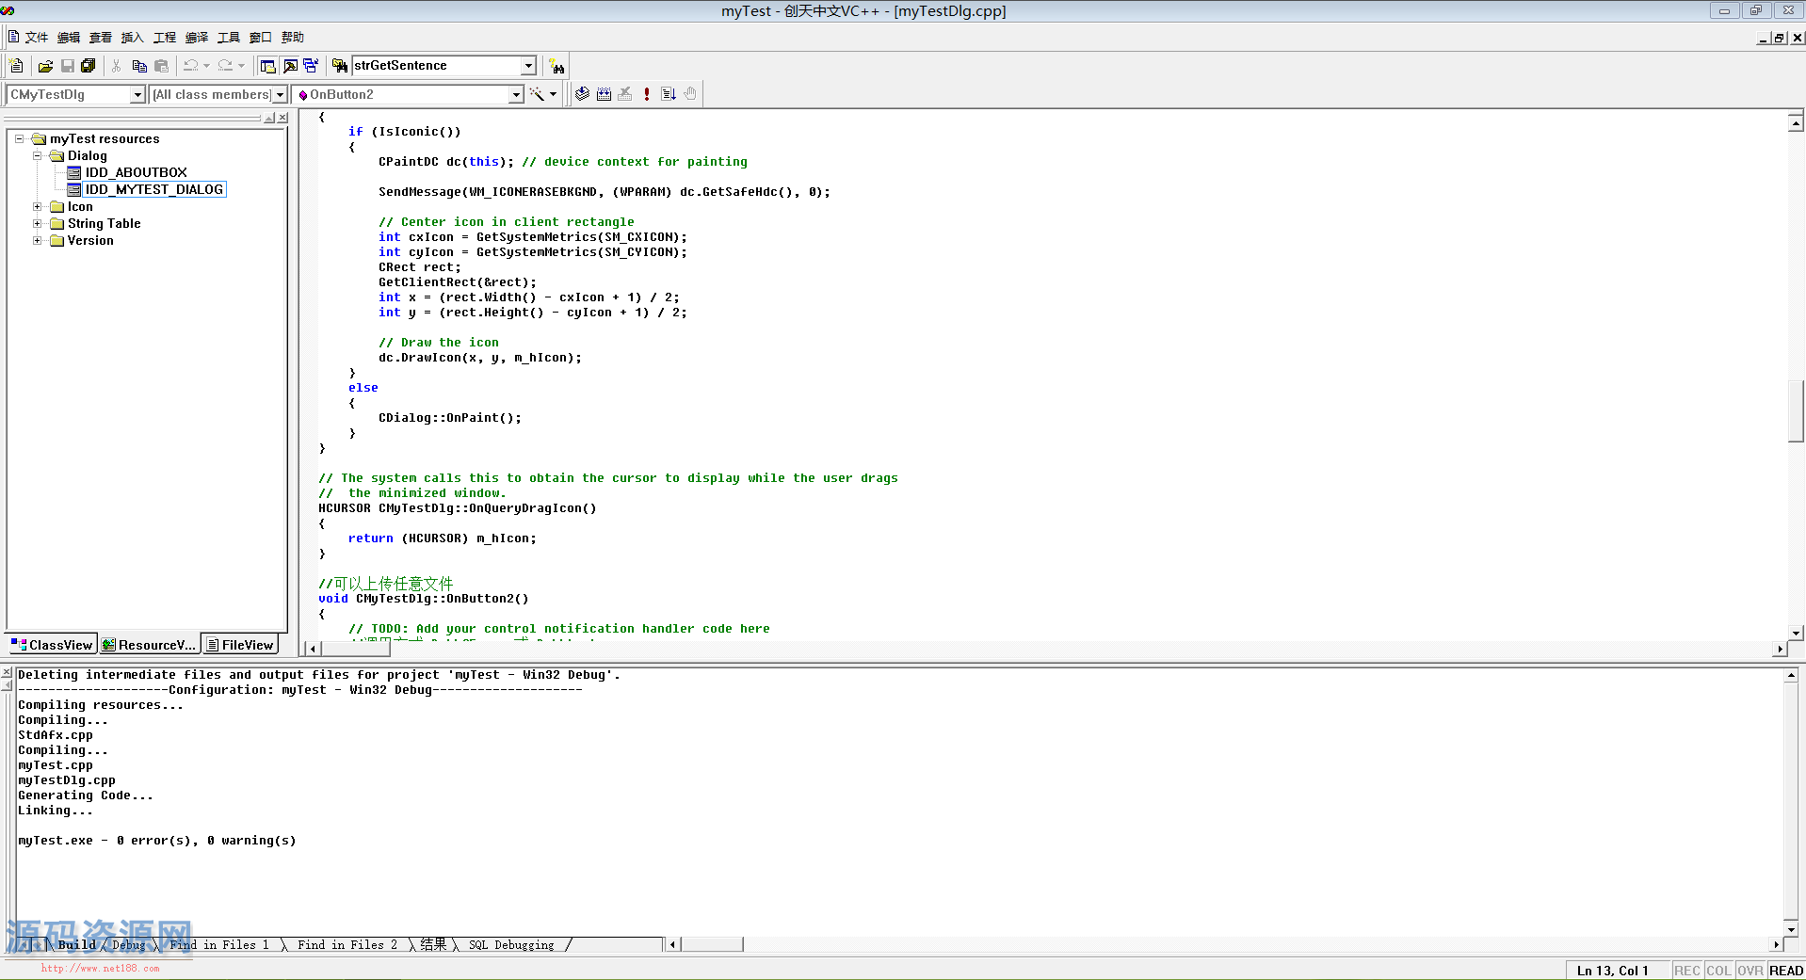Select IDD_ABOUTBOX dialog resource

click(x=136, y=172)
